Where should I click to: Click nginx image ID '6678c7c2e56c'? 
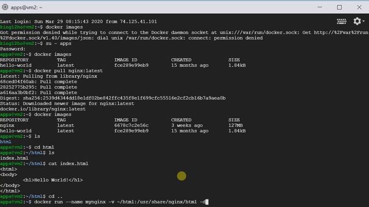coord(131,125)
